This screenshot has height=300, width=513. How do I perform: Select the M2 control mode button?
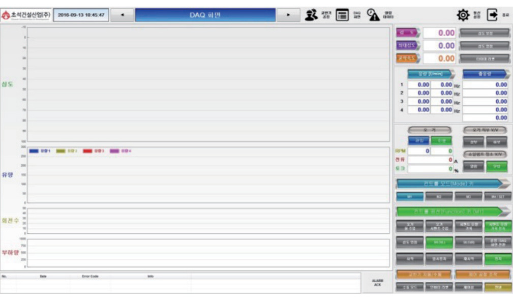click(x=439, y=196)
